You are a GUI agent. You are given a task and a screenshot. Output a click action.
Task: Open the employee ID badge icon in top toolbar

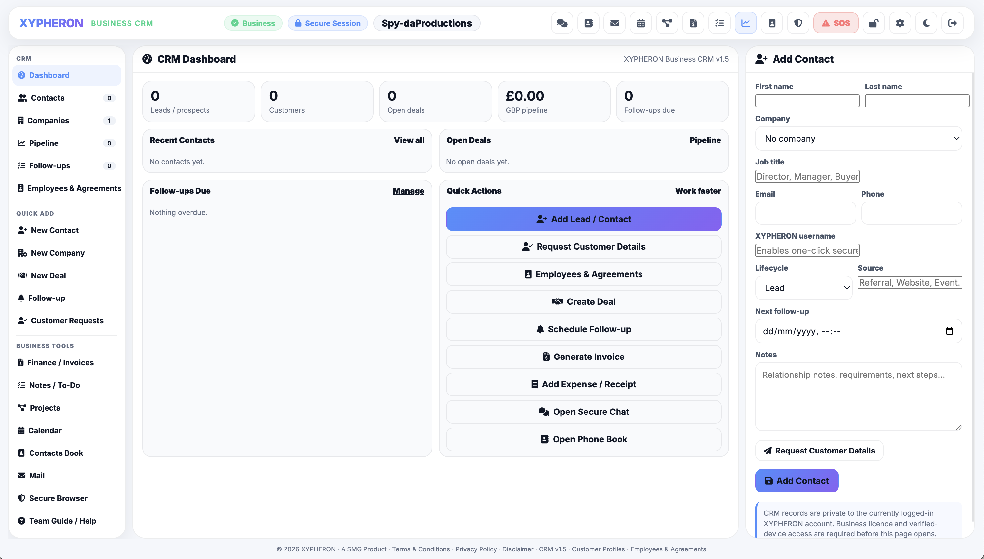tap(772, 23)
